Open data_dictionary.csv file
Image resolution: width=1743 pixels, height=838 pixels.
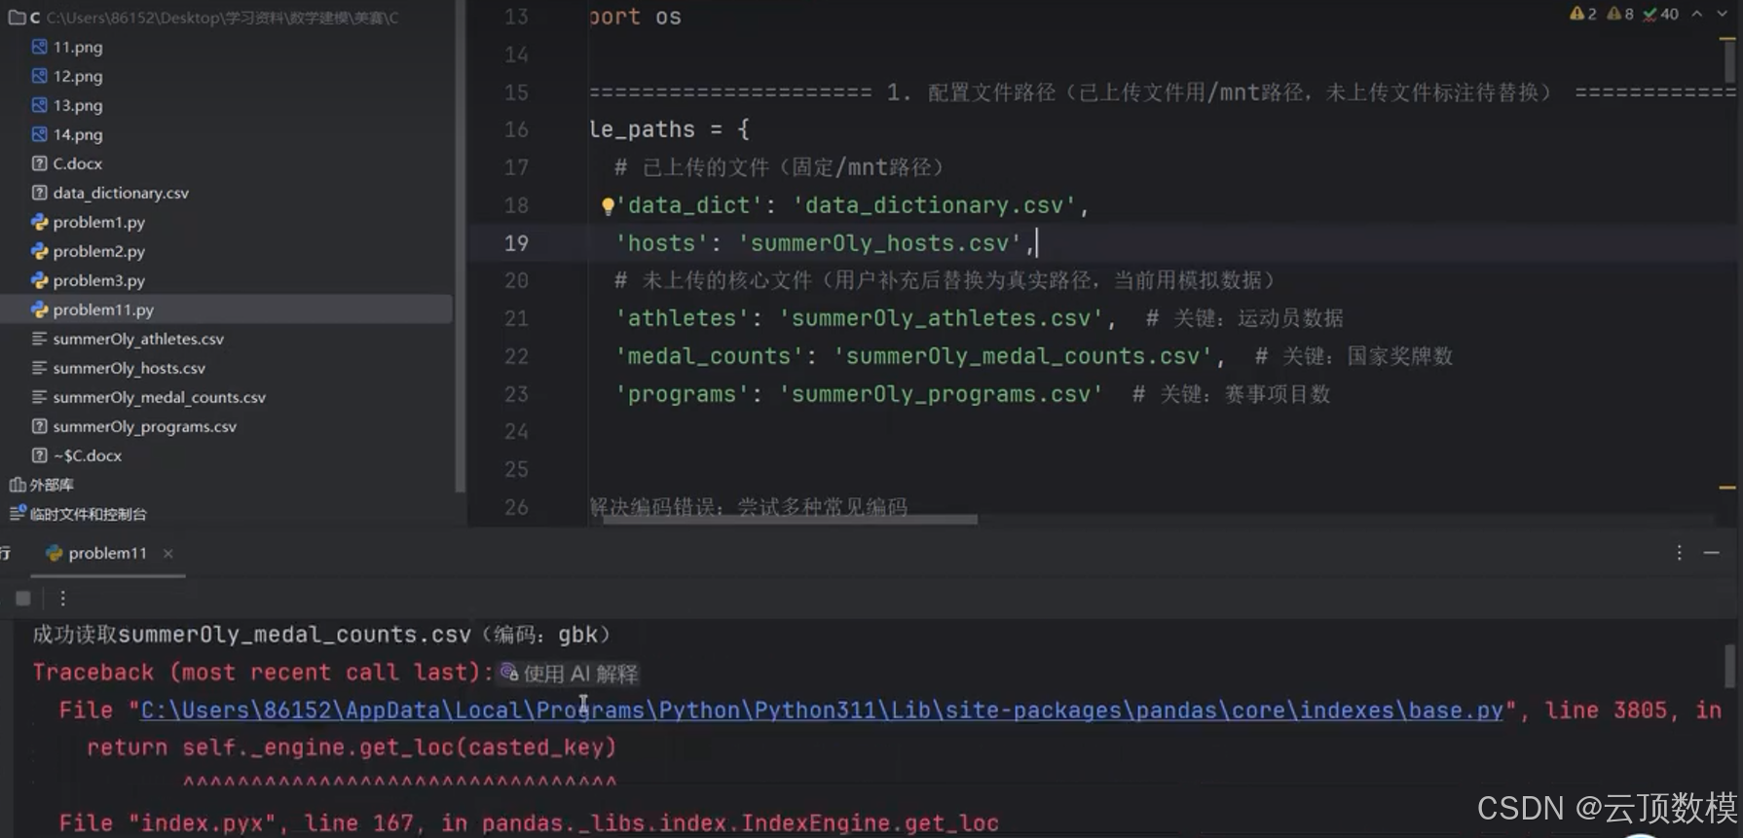point(121,193)
